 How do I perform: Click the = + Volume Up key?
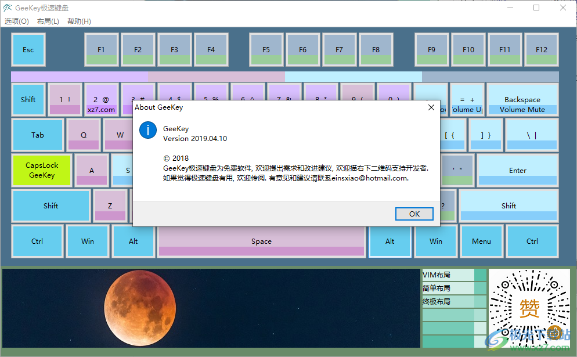tap(467, 99)
